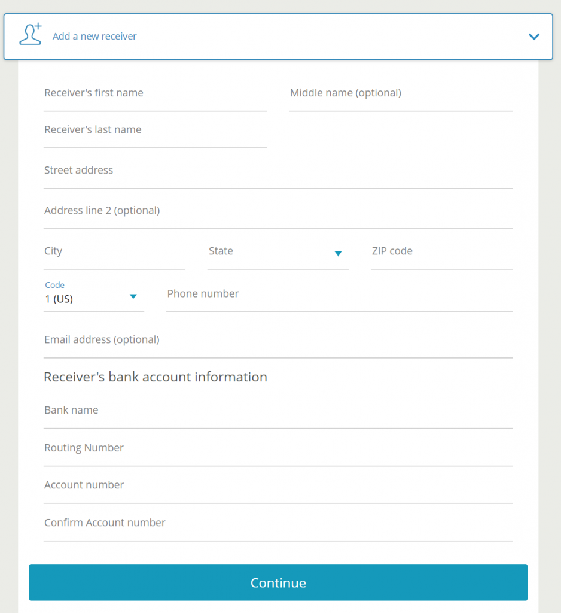The height and width of the screenshot is (613, 561).
Task: Click the add receiver person icon
Action: click(x=30, y=35)
